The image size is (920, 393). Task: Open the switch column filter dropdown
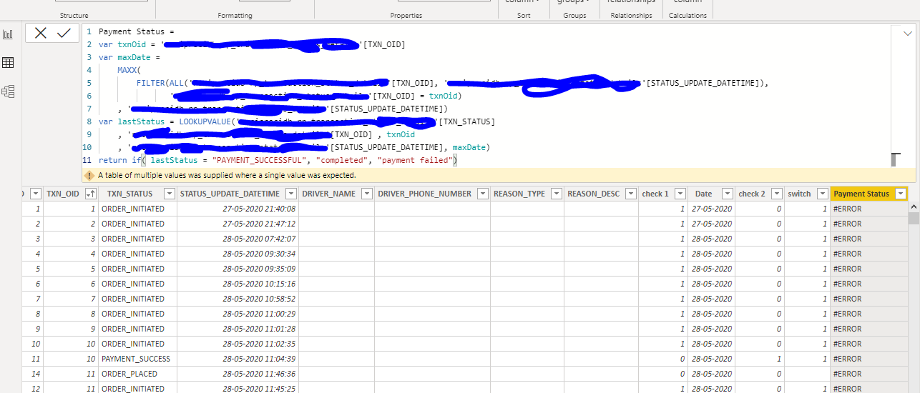[x=821, y=194]
